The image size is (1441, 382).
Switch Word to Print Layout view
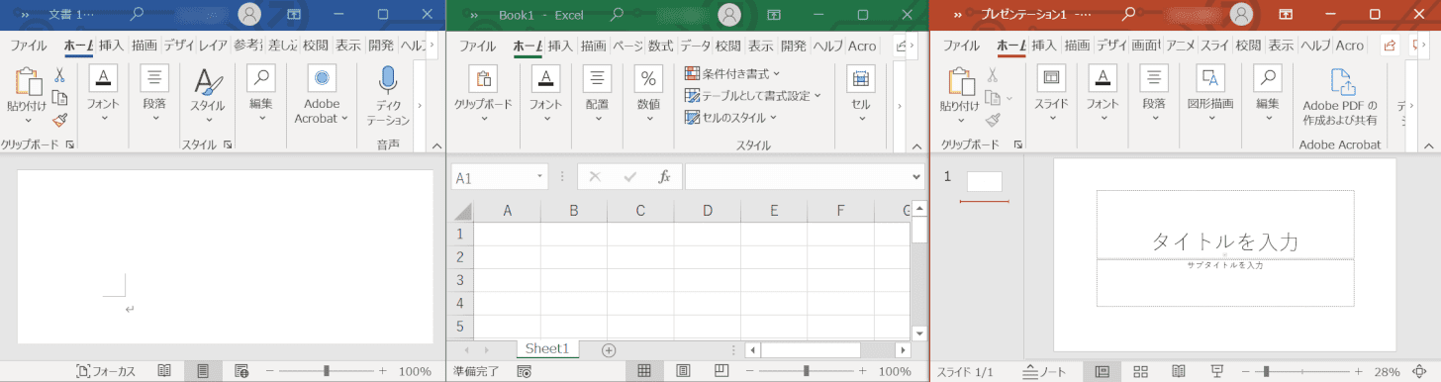click(x=203, y=371)
